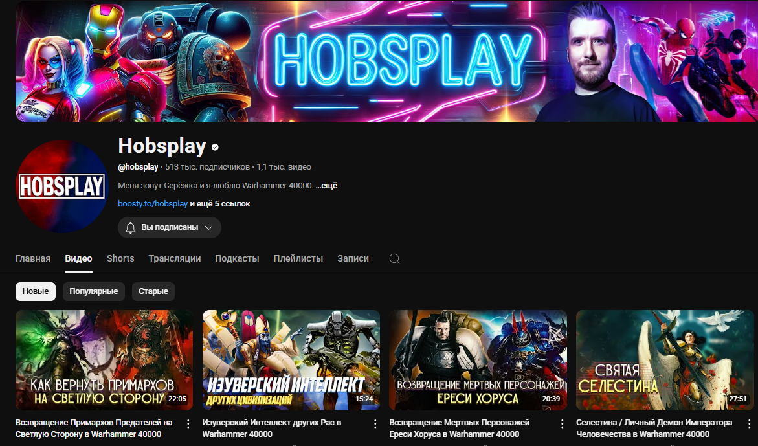The image size is (758, 446).
Task: Click the 513 тыс. подписчиков text
Action: pyautogui.click(x=207, y=167)
